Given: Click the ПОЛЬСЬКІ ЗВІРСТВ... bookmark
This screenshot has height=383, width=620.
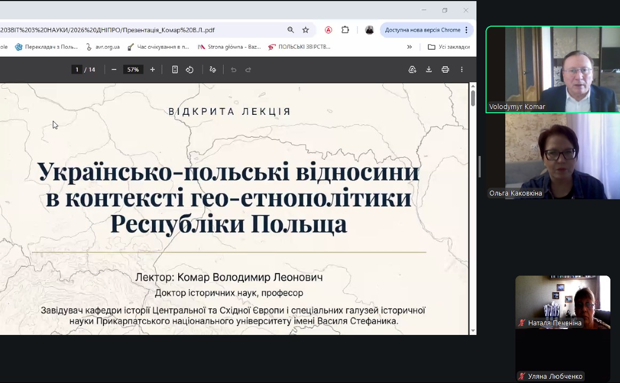Looking at the screenshot, I should coord(299,47).
